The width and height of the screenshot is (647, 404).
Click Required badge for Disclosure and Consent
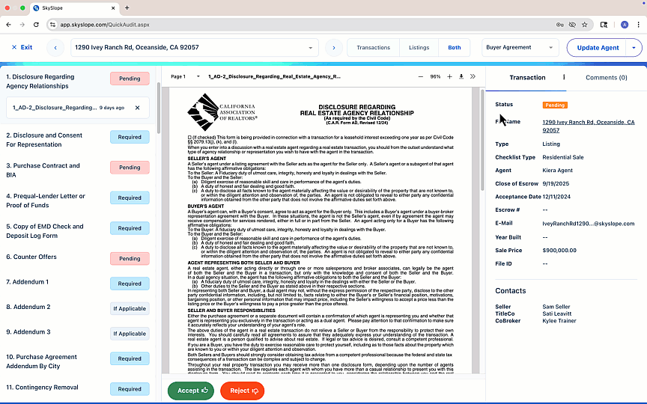point(130,137)
